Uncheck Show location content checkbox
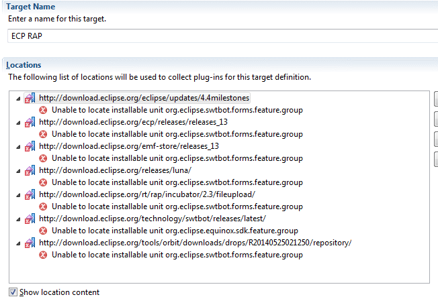The width and height of the screenshot is (438, 301). (x=13, y=292)
